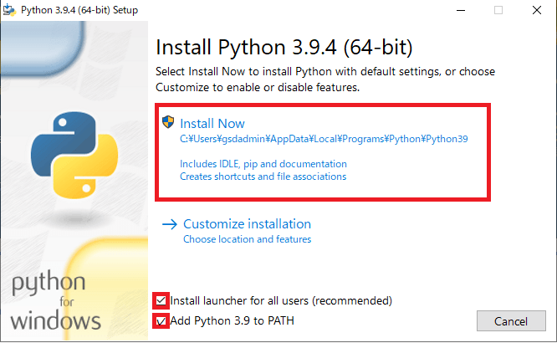Click the Cancel button
The image size is (557, 343).
point(511,321)
